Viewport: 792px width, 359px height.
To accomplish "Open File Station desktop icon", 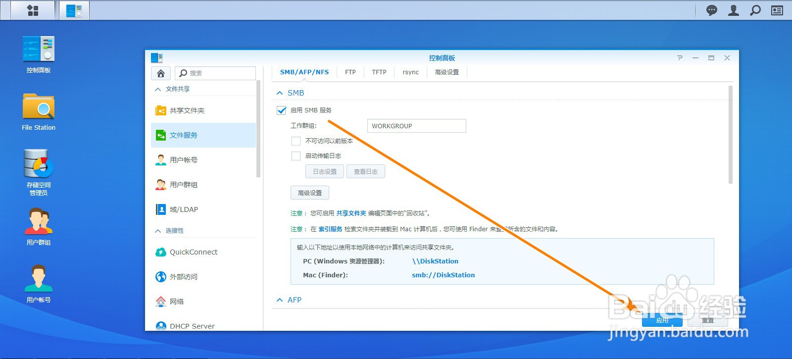I will [39, 112].
